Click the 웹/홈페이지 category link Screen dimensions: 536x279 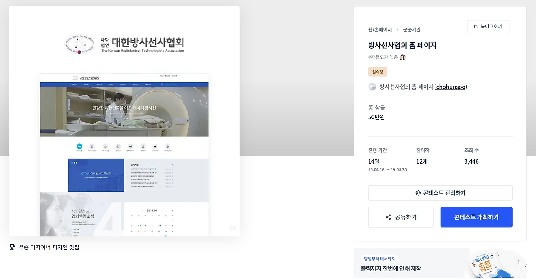(x=380, y=30)
